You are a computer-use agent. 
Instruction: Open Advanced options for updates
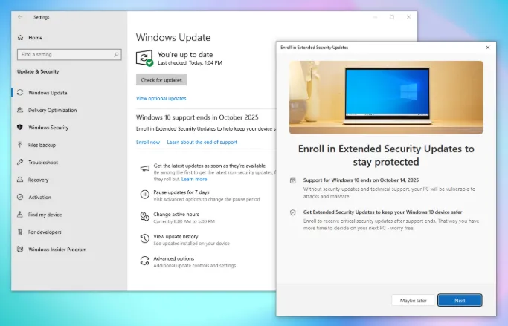173,258
